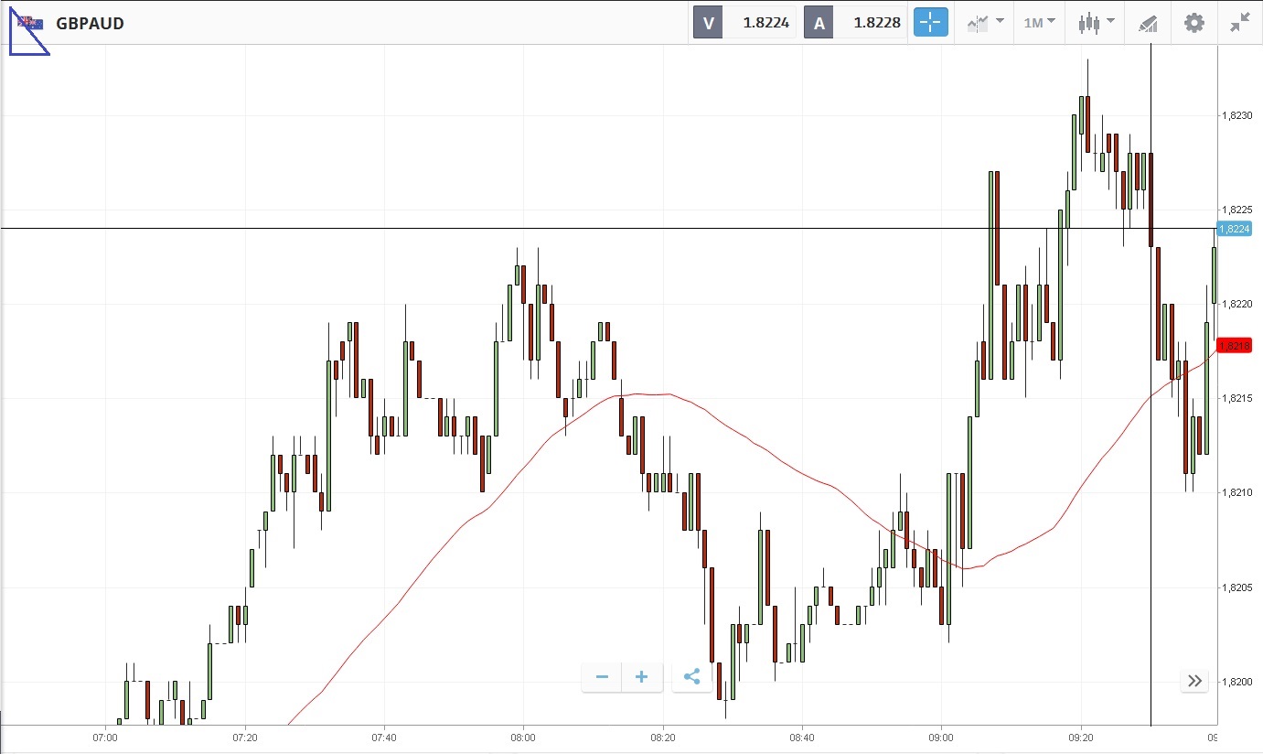Open the candlestick chart type dropdown
This screenshot has width=1263, height=754.
(x=1096, y=23)
